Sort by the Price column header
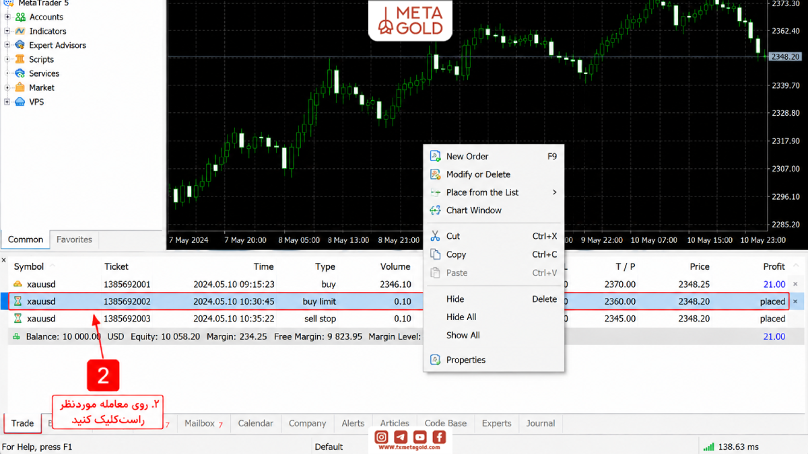 [700, 266]
